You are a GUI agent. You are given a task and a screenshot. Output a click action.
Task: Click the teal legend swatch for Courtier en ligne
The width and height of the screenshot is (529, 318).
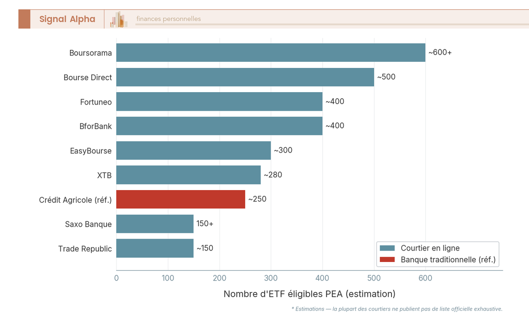coord(387,248)
